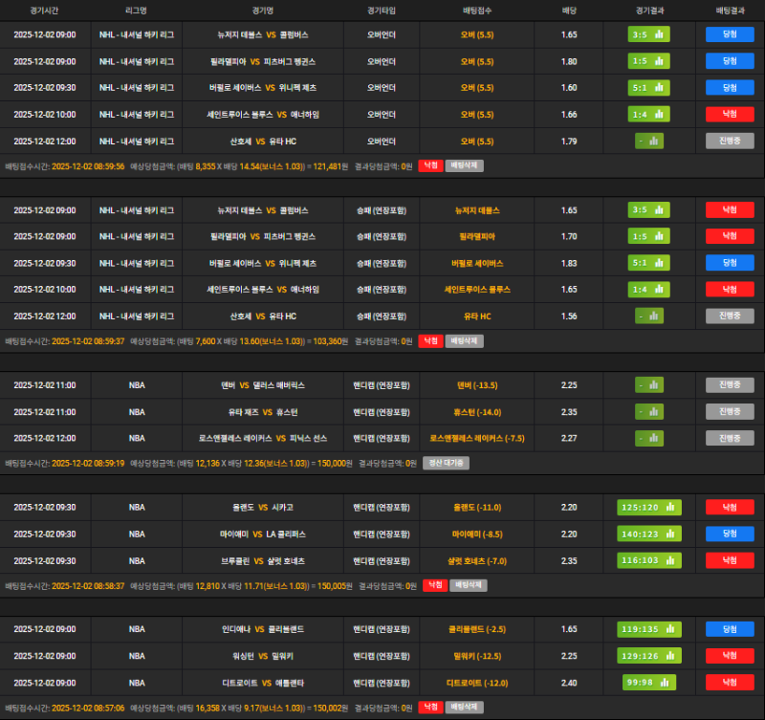Open stats chart for Utah Jazz vs Houston
765x720 pixels.
pos(649,411)
